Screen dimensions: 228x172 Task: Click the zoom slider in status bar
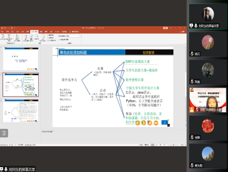point(173,145)
